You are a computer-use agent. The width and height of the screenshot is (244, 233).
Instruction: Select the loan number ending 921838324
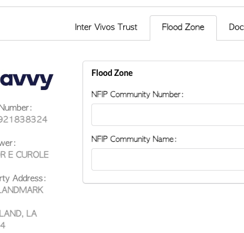click(x=24, y=119)
